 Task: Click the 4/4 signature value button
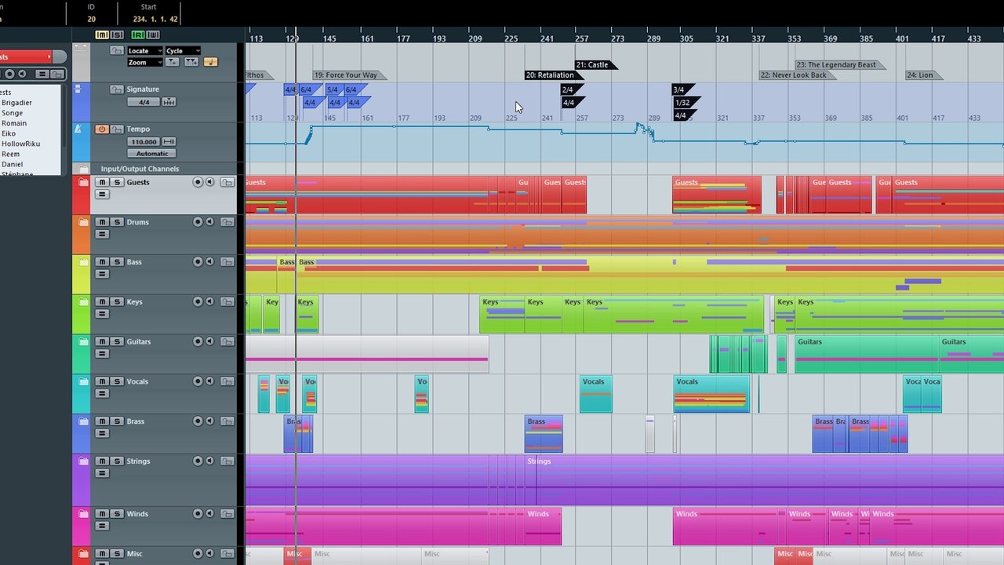click(144, 102)
